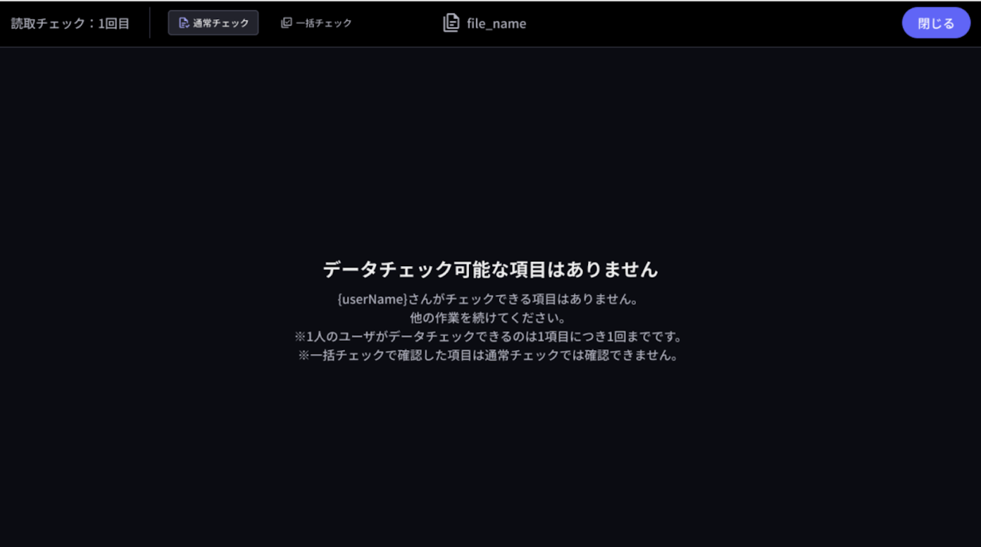981x547 pixels.
Task: Click the vertical divider after 読取チェック title
Action: click(x=150, y=23)
